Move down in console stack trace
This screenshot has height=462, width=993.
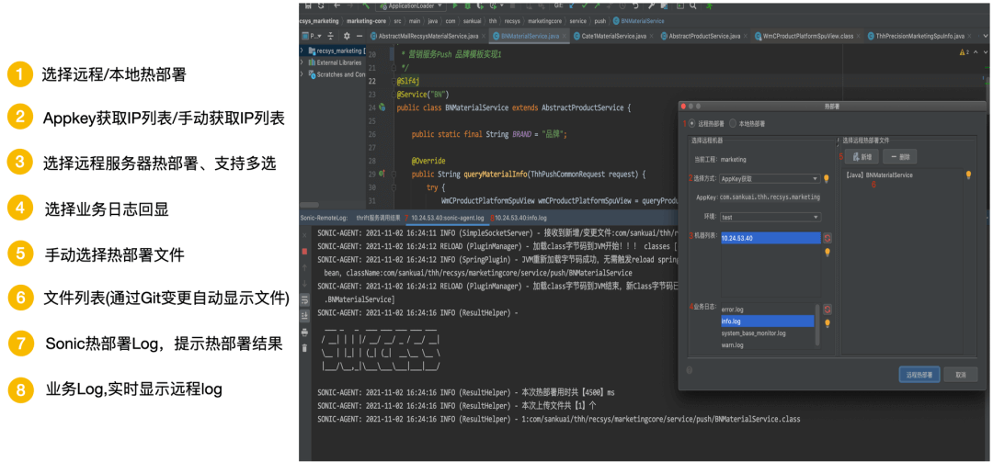click(304, 284)
